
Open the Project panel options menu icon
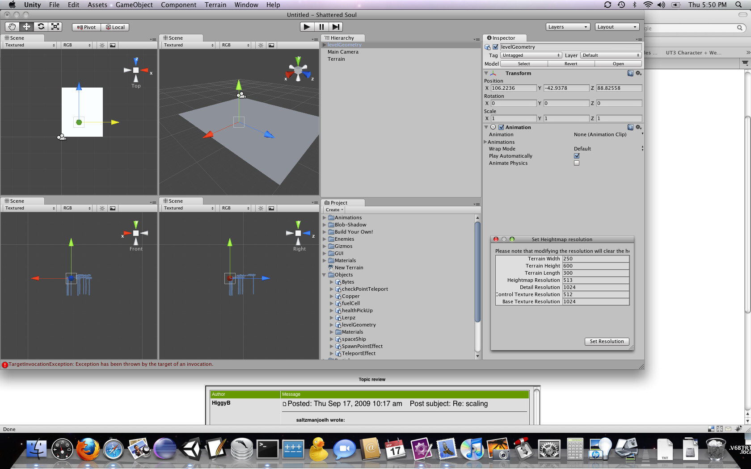pyautogui.click(x=477, y=204)
